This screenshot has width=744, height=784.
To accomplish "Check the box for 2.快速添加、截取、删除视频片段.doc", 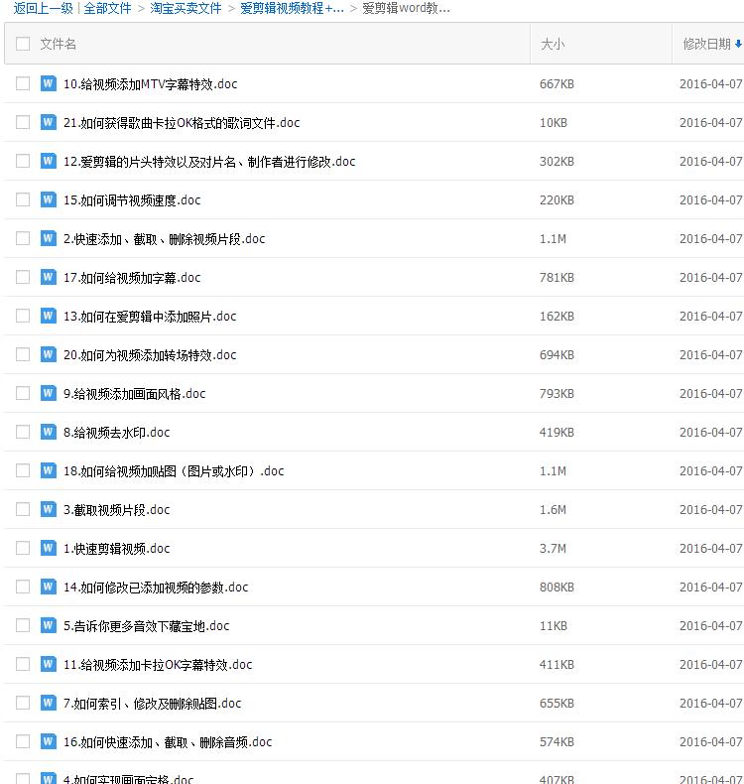I will (23, 238).
